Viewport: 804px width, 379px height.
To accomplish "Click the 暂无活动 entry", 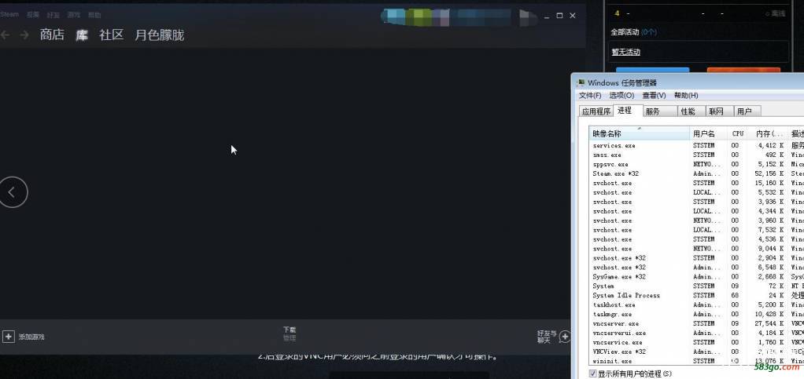I will click(625, 52).
